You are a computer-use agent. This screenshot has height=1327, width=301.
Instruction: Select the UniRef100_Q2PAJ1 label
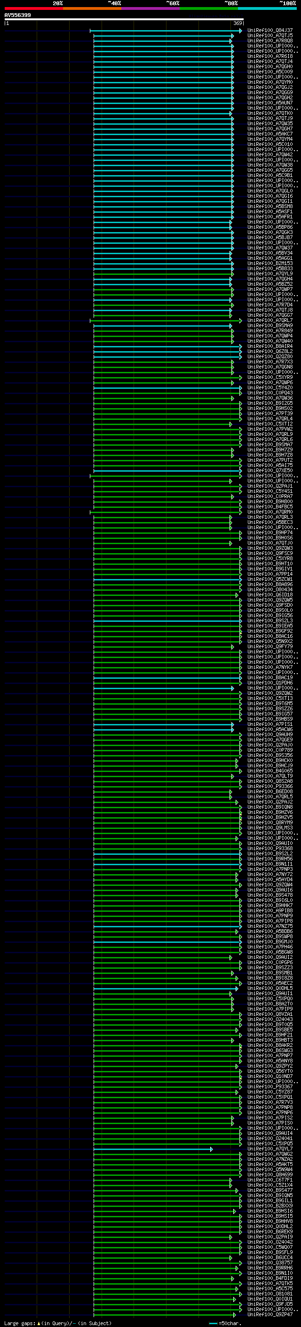click(x=270, y=486)
